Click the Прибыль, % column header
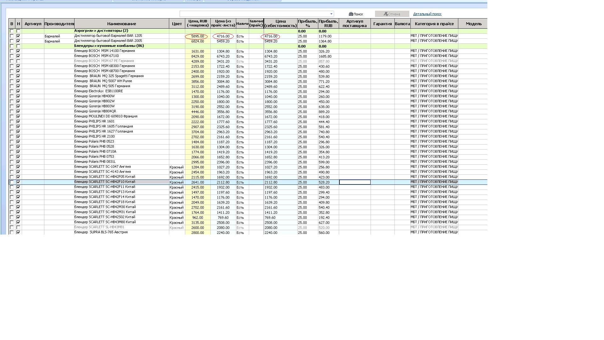This screenshot has width=604, height=340. (308, 24)
